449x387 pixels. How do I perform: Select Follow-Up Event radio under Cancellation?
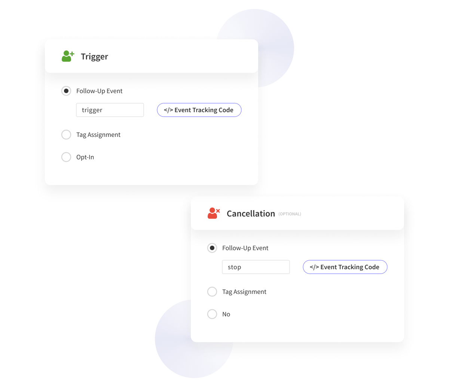click(212, 248)
